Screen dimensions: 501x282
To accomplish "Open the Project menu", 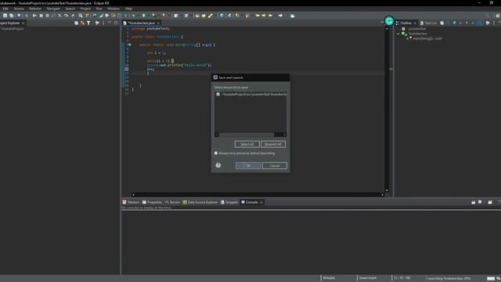I will coord(85,9).
